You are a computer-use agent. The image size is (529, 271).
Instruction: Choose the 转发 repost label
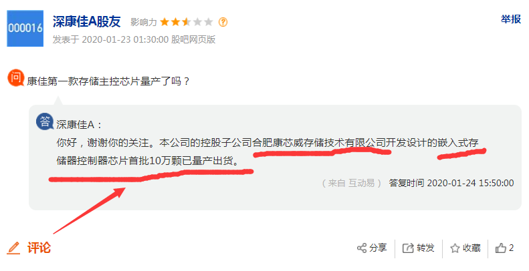tap(425, 248)
